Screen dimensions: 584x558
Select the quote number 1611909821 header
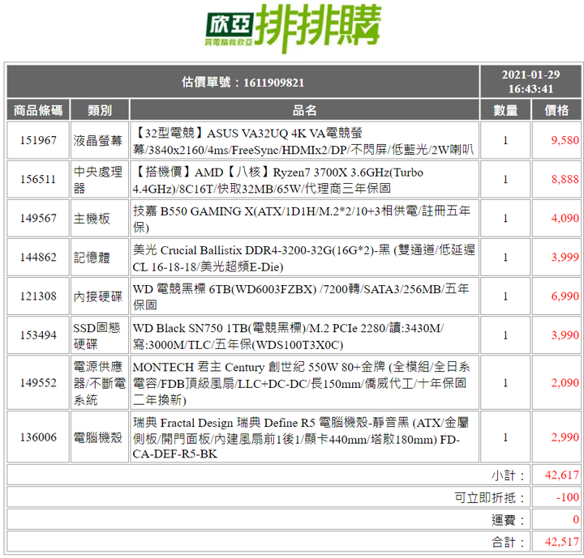[x=243, y=82]
